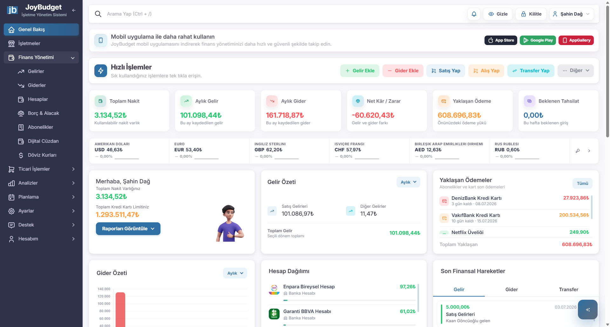
Task: Open Diğer quick actions dropdown
Action: tap(576, 71)
